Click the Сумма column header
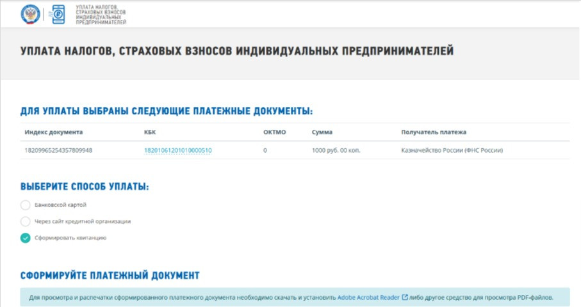581x307 pixels. (322, 132)
